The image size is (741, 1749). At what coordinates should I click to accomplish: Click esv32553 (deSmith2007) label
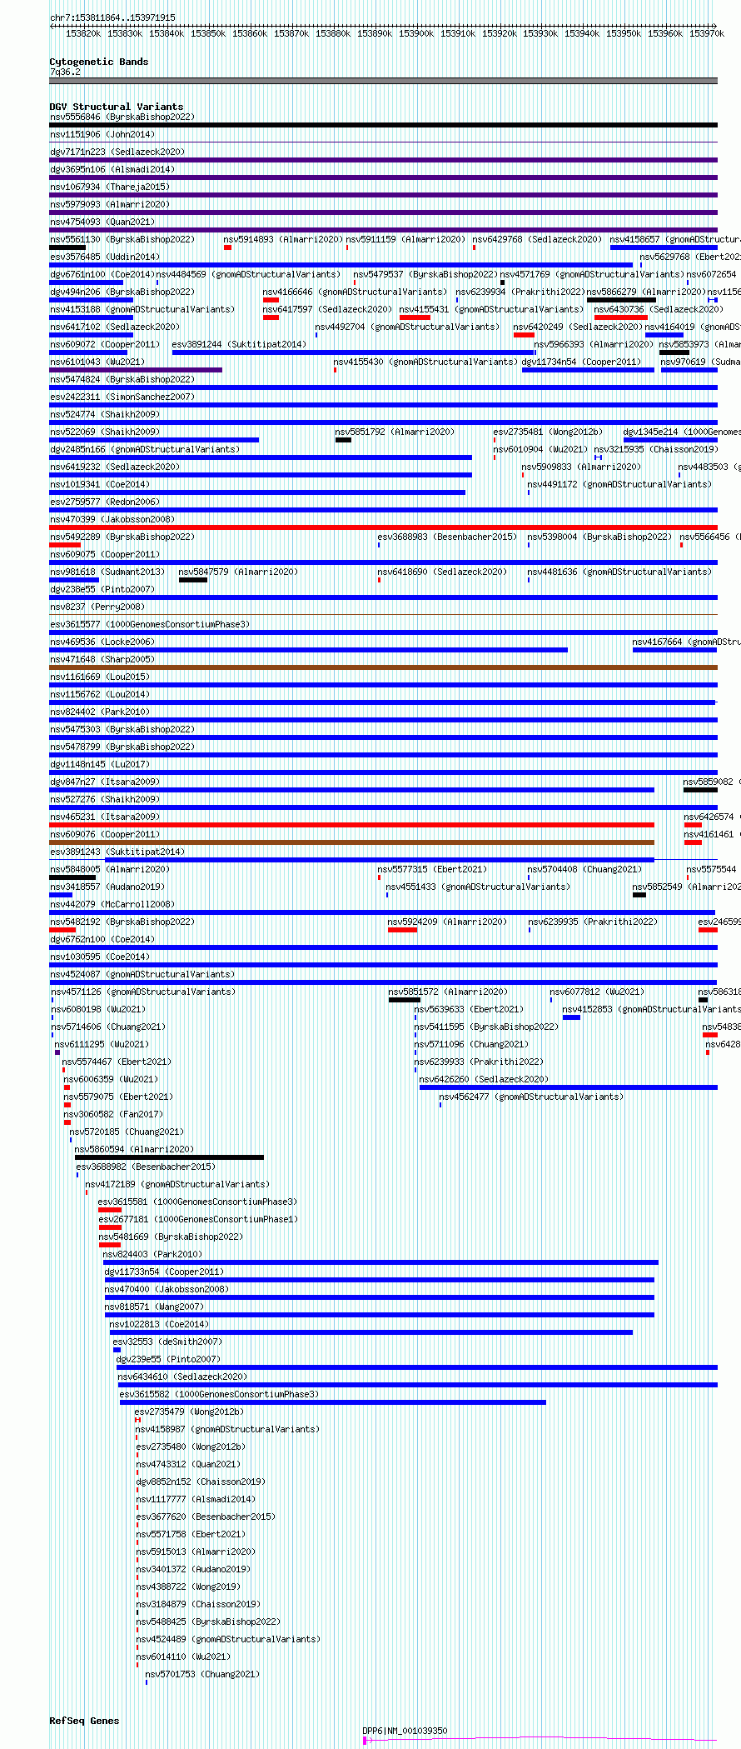pos(167,1342)
